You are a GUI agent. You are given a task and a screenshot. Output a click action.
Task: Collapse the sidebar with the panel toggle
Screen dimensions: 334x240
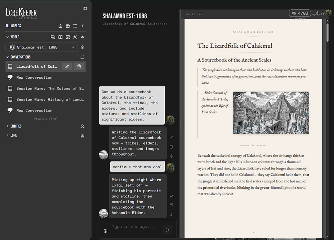[x=85, y=8]
